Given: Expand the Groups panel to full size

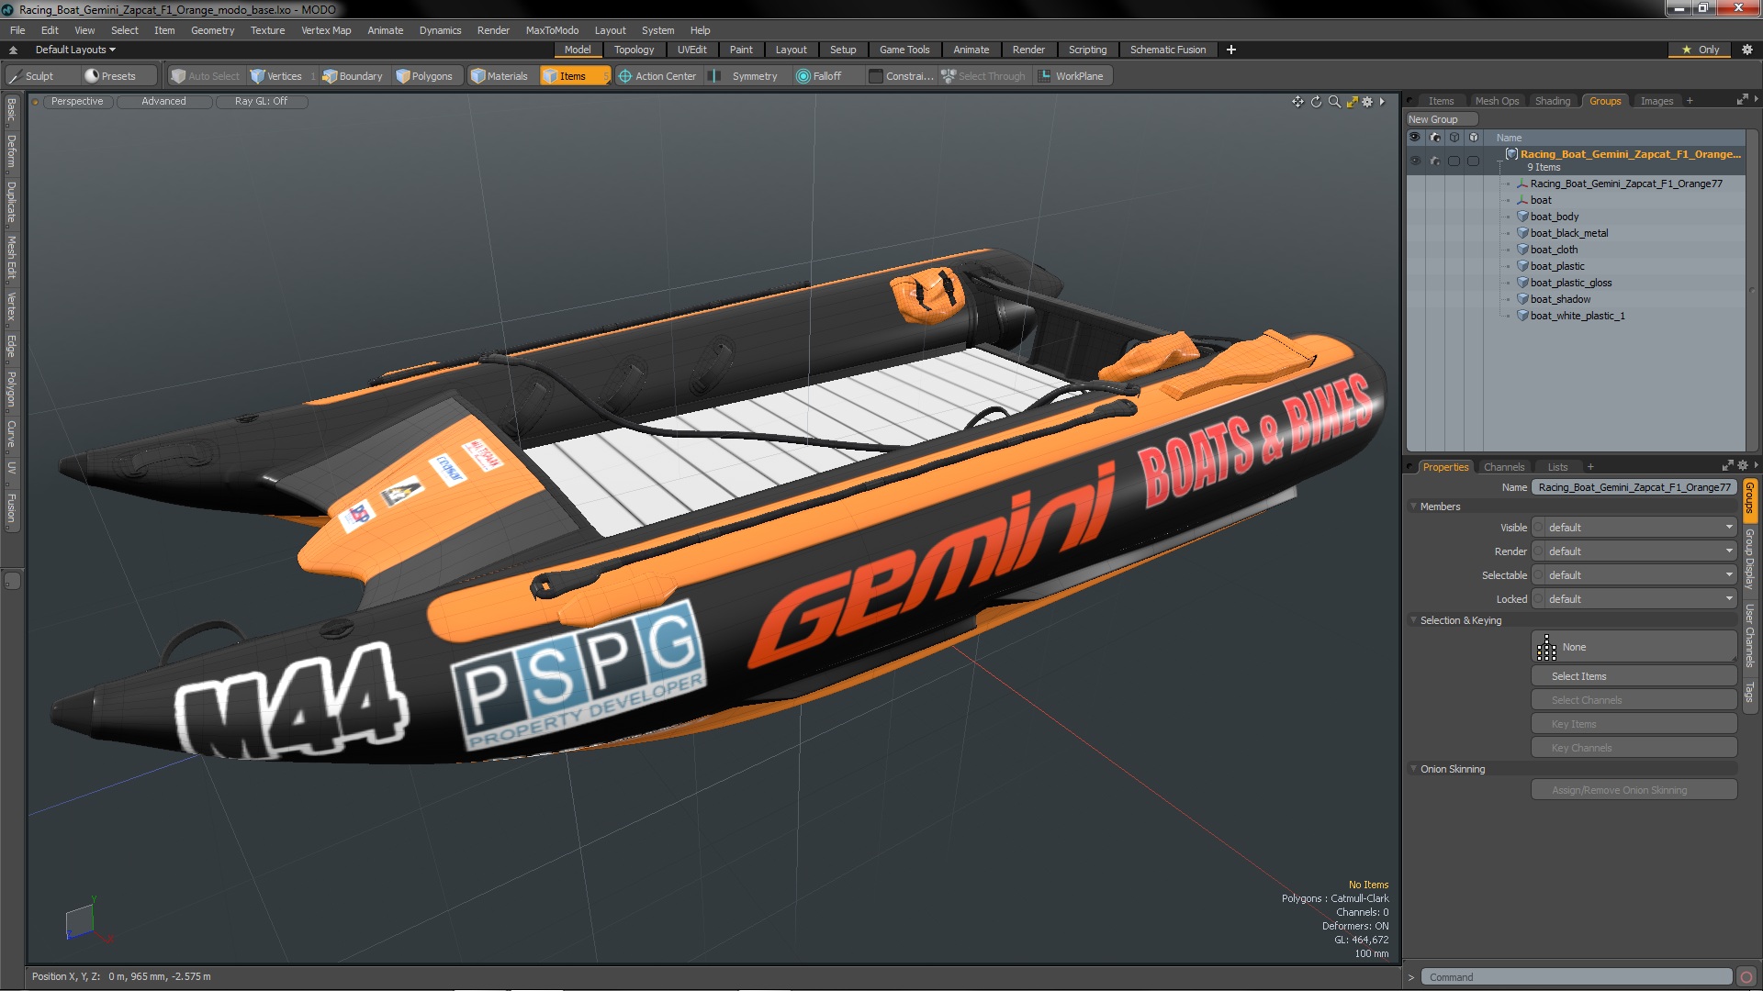Looking at the screenshot, I should 1742,100.
